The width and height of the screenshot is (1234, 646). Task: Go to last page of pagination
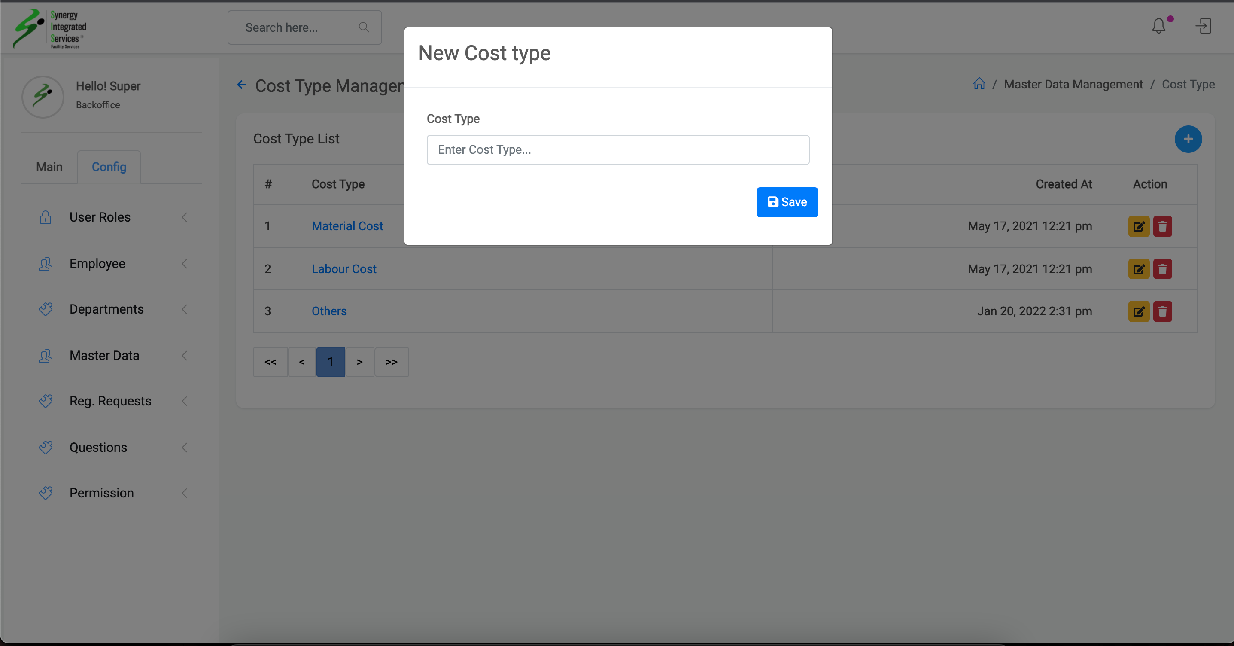[391, 362]
